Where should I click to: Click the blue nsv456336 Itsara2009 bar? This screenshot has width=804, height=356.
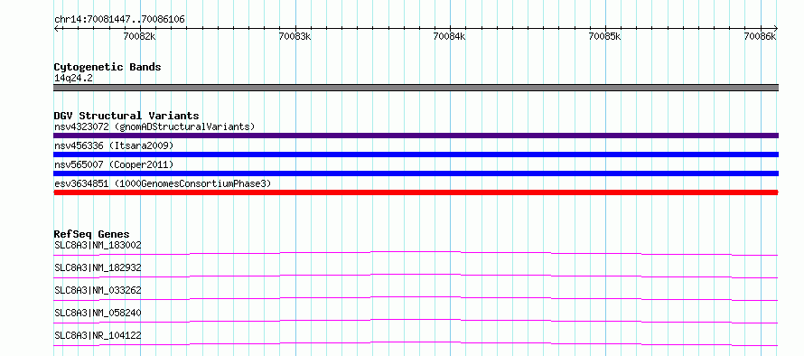click(x=416, y=155)
